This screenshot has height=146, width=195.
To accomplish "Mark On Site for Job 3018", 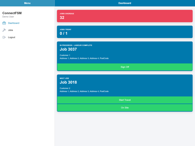I will pos(125,108).
